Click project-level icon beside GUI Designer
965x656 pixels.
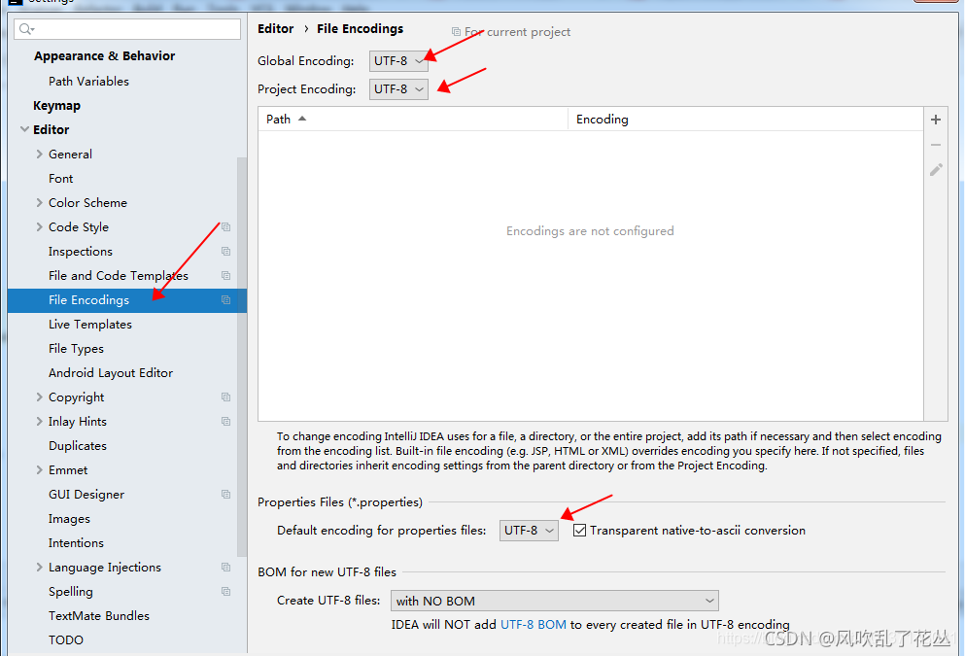point(225,494)
